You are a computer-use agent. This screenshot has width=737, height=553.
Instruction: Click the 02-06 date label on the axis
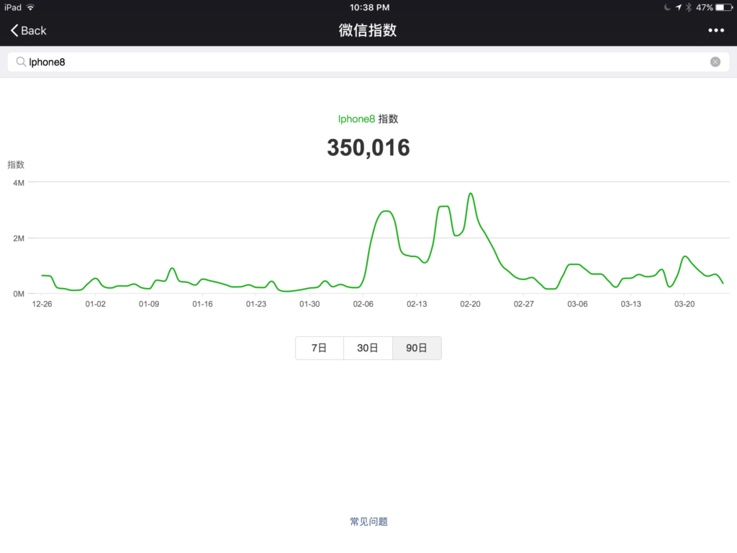363,305
